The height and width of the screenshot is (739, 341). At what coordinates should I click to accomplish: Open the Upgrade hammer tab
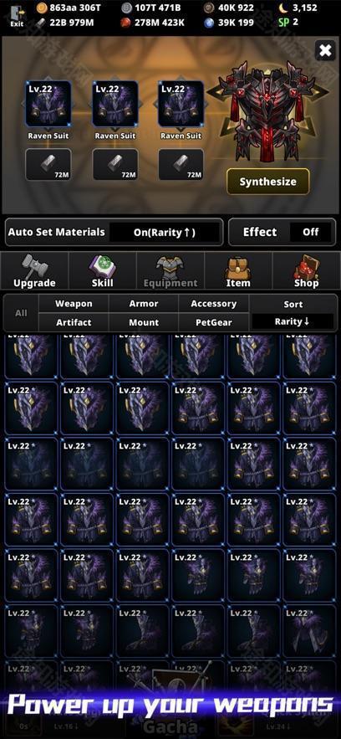tap(34, 270)
